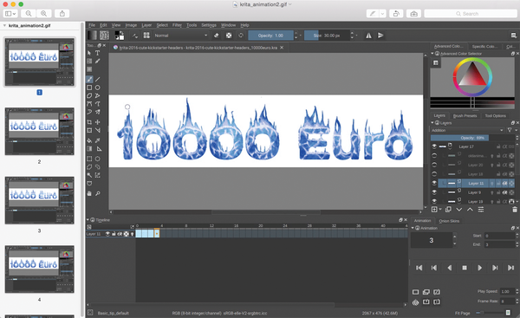Hide Layer 11 using its eye icon
Viewport: 520px width, 318px height.
coord(434,183)
